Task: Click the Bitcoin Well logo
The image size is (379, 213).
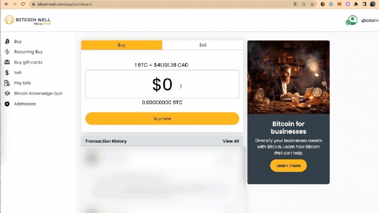Action: pyautogui.click(x=28, y=20)
